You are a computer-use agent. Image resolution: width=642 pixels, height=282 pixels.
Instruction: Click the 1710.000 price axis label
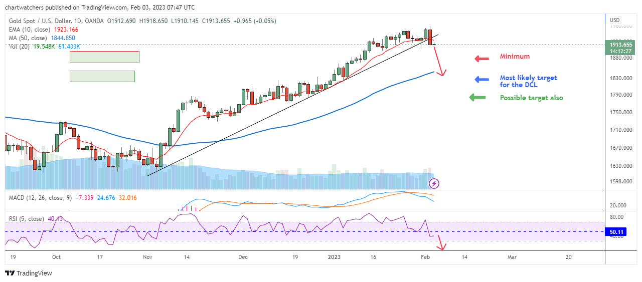tap(620, 130)
